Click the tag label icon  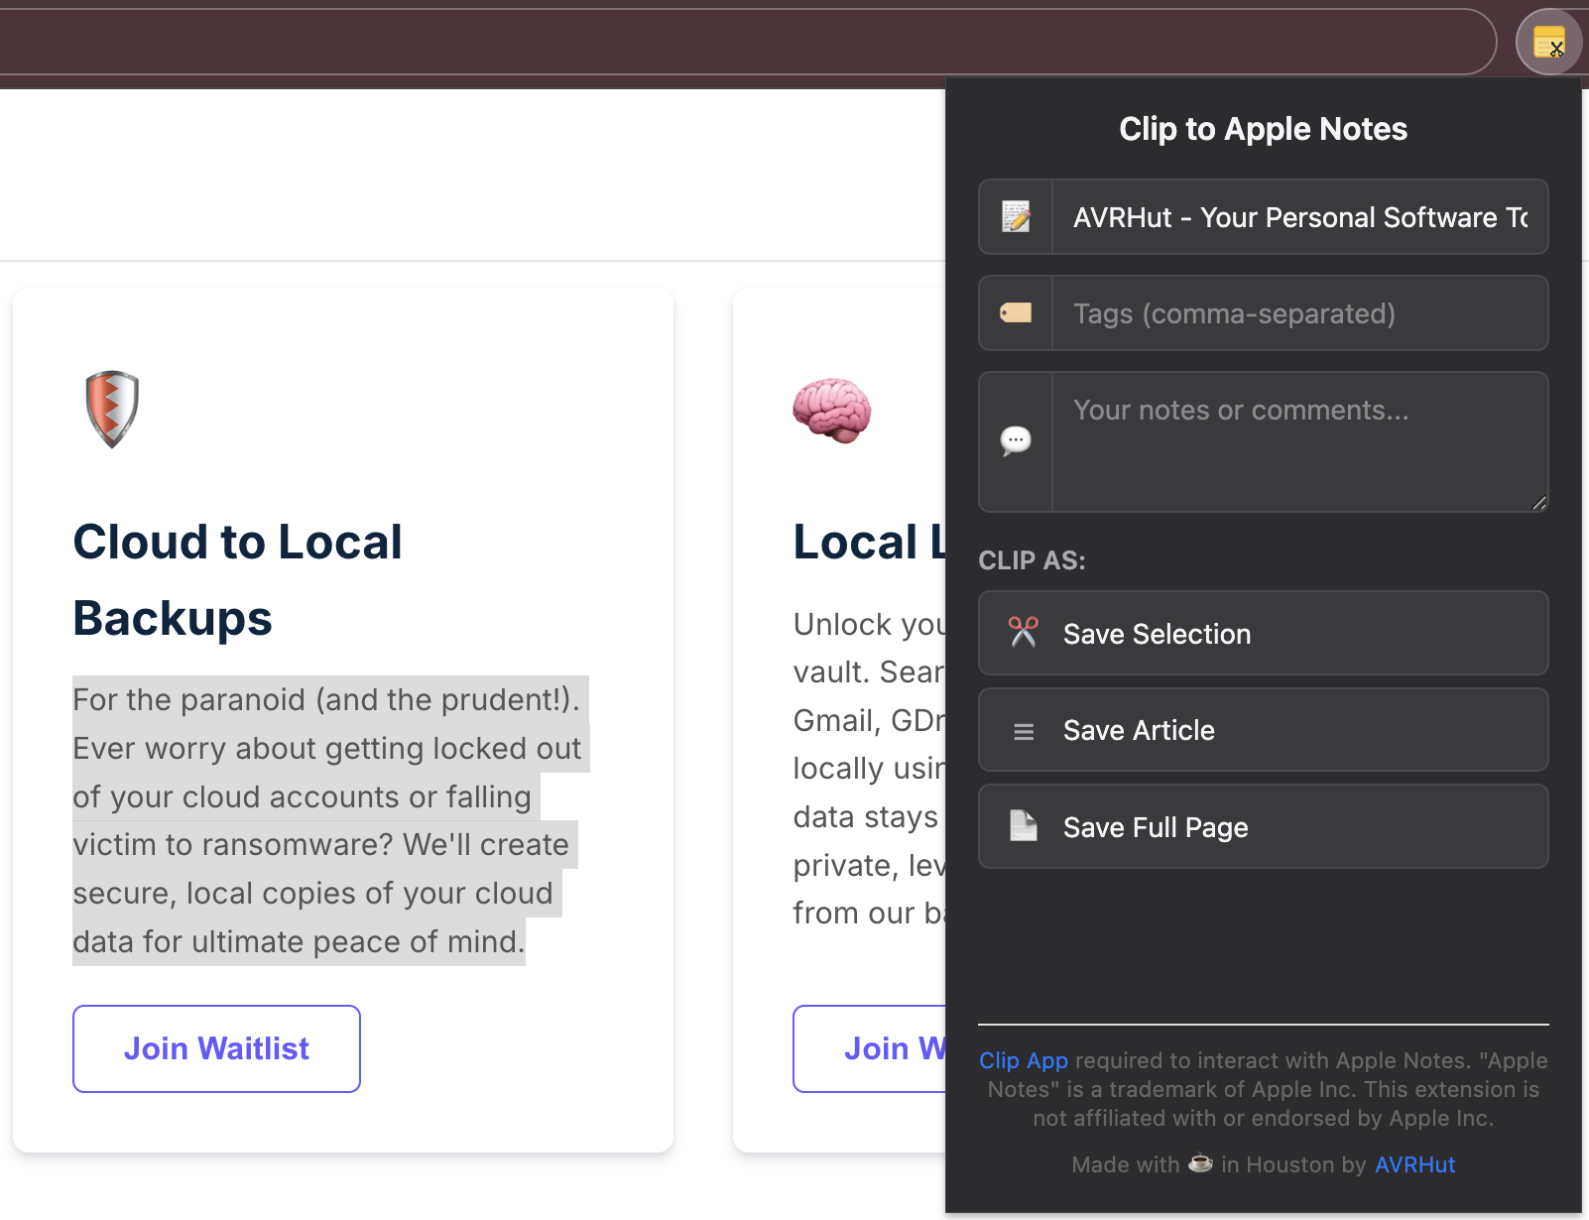click(x=1016, y=313)
